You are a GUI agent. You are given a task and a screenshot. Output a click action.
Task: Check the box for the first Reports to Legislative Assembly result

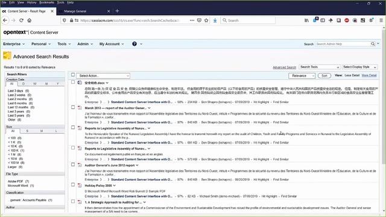point(73,127)
